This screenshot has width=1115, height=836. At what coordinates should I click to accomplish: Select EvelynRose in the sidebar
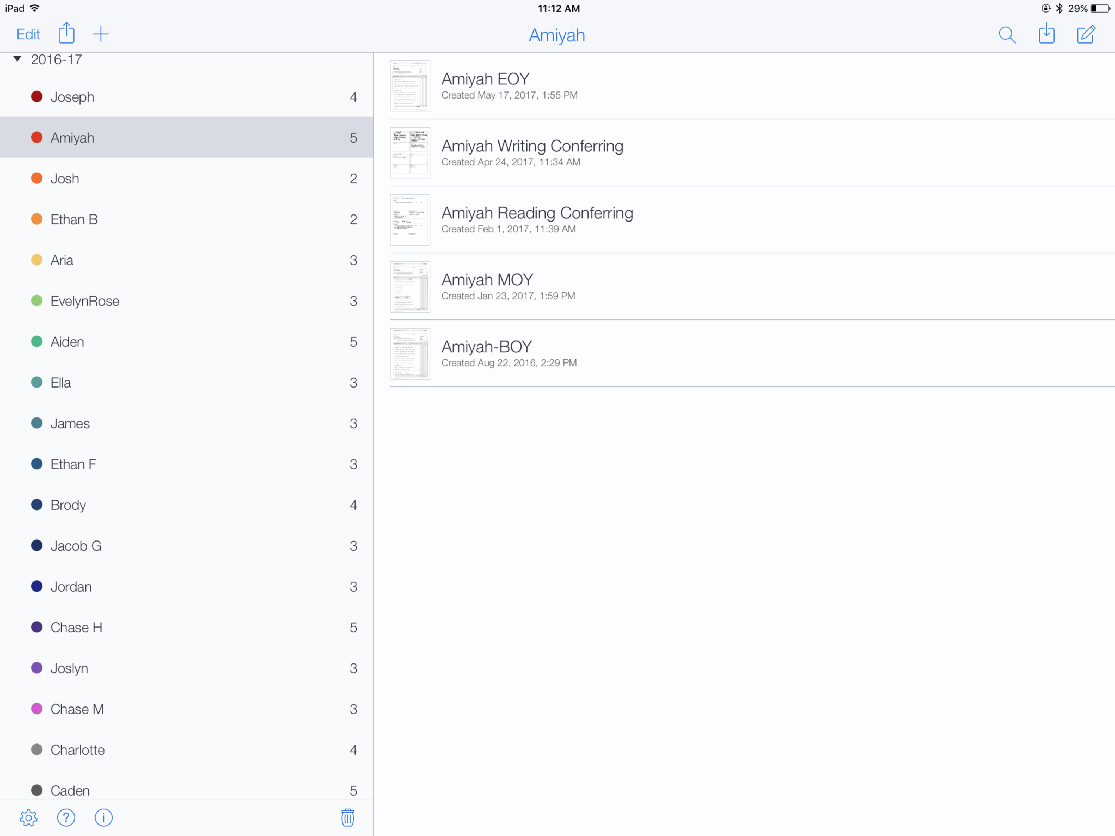[186, 301]
